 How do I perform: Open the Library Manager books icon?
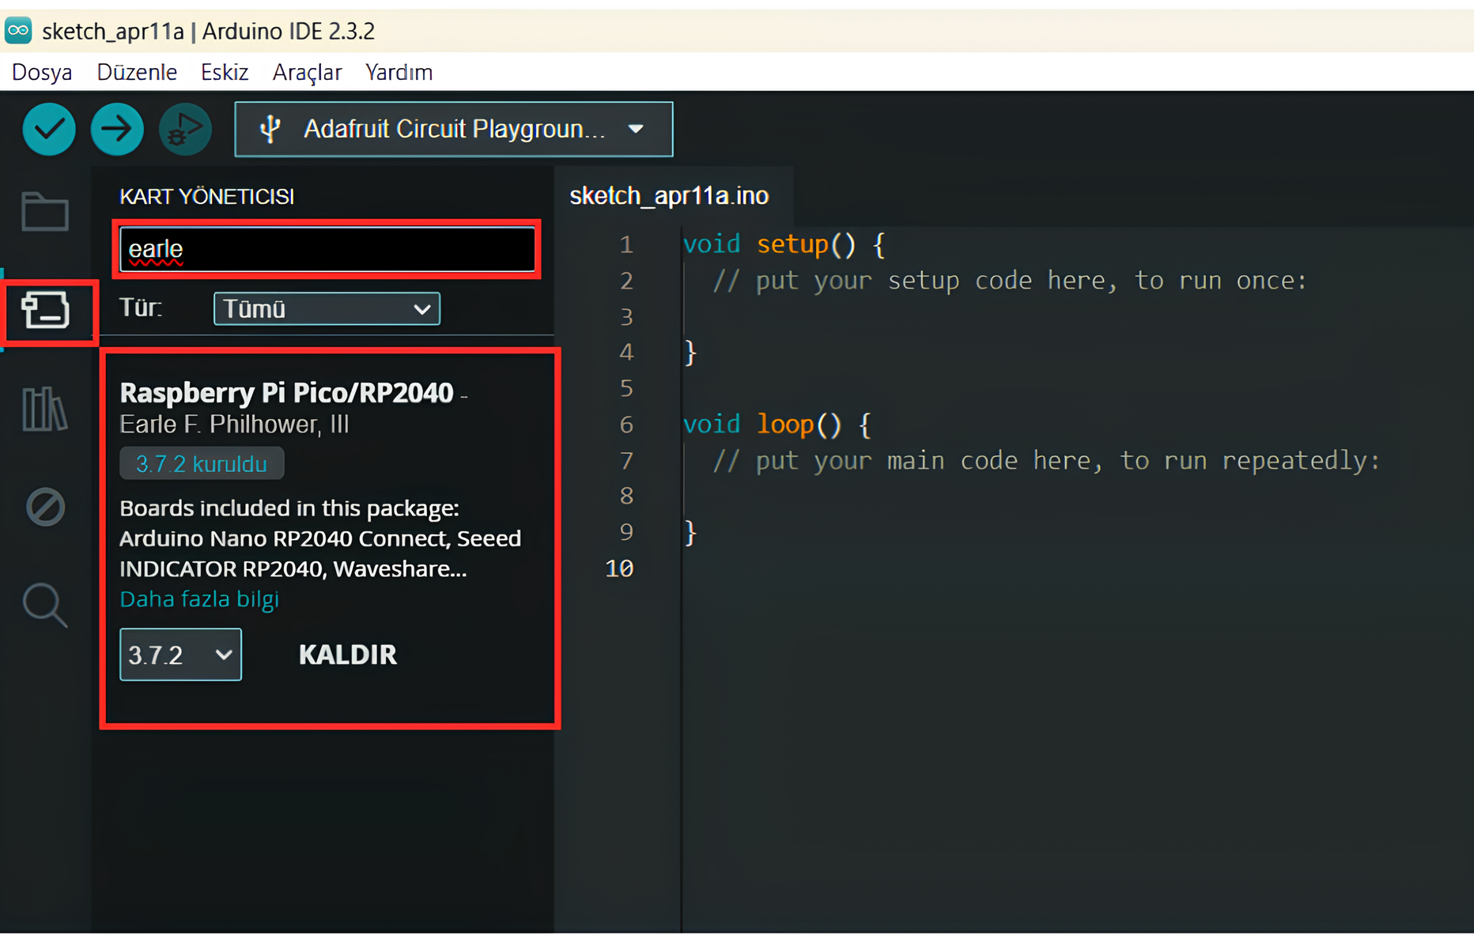(45, 409)
